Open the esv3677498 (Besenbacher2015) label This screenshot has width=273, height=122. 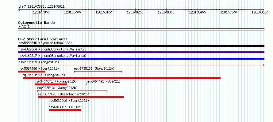coord(63,94)
